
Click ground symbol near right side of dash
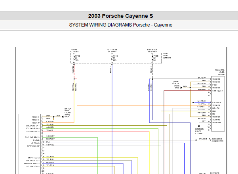181,88
